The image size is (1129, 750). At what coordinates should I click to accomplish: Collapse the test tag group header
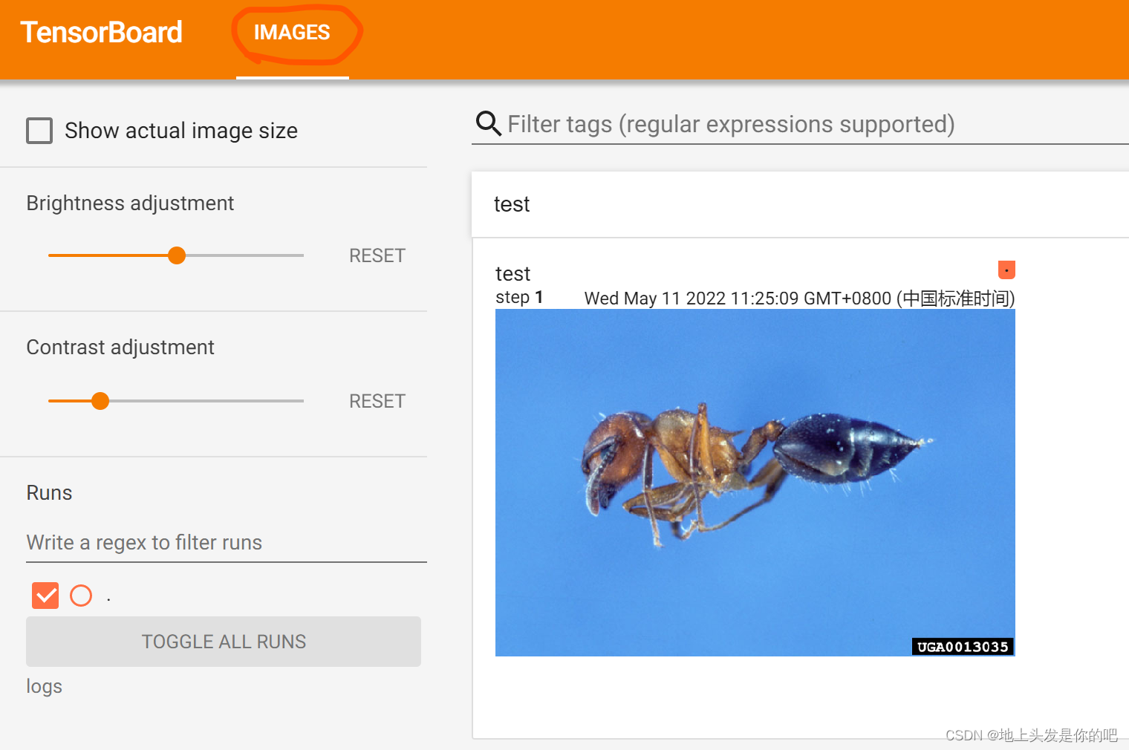click(x=800, y=204)
